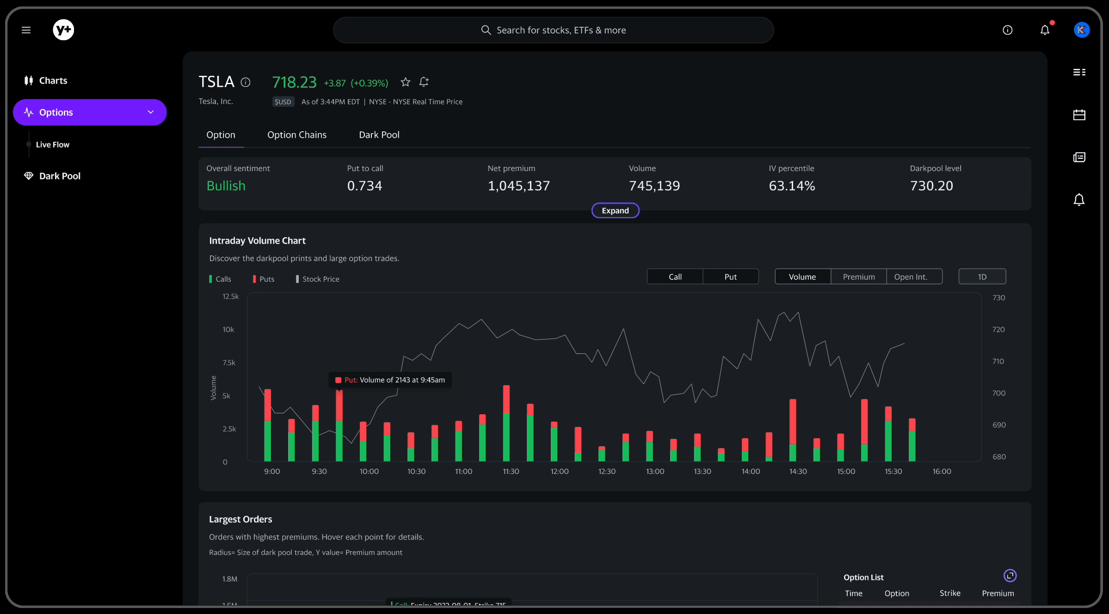Click the search magnifier icon
Screen dimensions: 1109x614
coord(486,30)
